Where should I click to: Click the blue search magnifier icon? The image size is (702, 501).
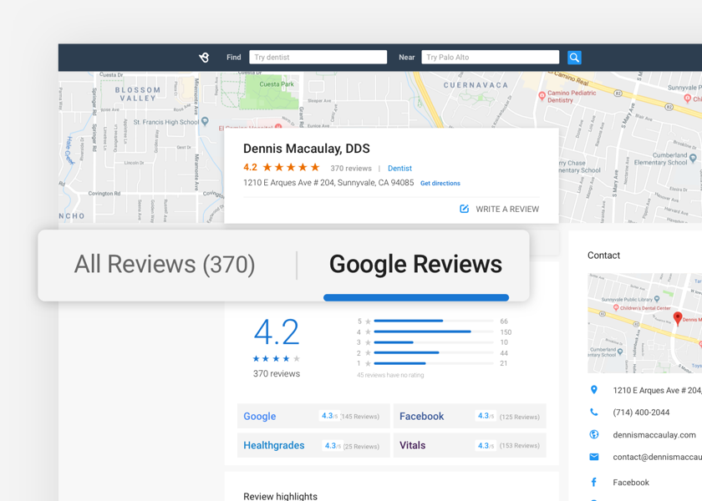coord(574,57)
